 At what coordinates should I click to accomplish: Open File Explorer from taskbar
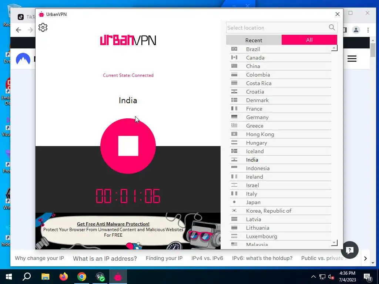coord(45,277)
